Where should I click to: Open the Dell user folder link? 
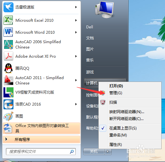pyautogui.click(x=90, y=27)
